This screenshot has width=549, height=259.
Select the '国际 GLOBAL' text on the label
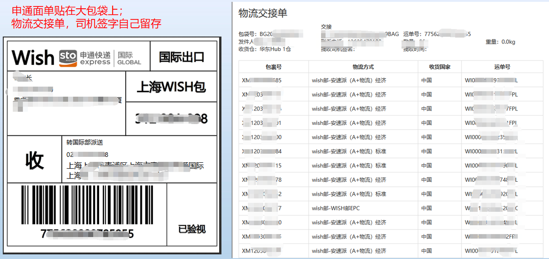pyautogui.click(x=129, y=58)
